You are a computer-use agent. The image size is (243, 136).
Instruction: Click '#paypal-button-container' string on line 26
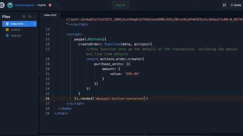(120, 99)
